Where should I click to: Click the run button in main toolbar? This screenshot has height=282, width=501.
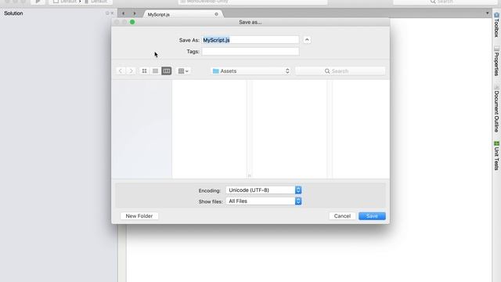click(38, 2)
